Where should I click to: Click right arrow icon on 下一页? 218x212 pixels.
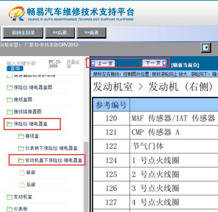tap(164, 63)
